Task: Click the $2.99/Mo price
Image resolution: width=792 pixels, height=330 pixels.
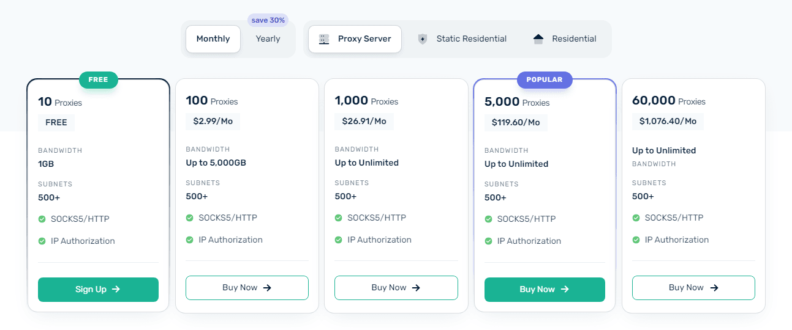Action: (x=213, y=122)
